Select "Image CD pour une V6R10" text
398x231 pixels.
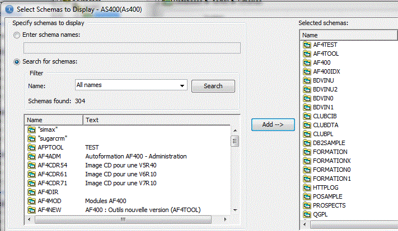click(121, 174)
